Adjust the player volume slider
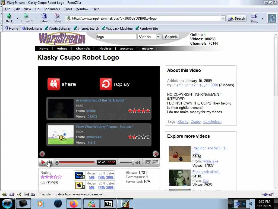Image resolution: width=278 pixels, height=209 pixels. (x=127, y=162)
